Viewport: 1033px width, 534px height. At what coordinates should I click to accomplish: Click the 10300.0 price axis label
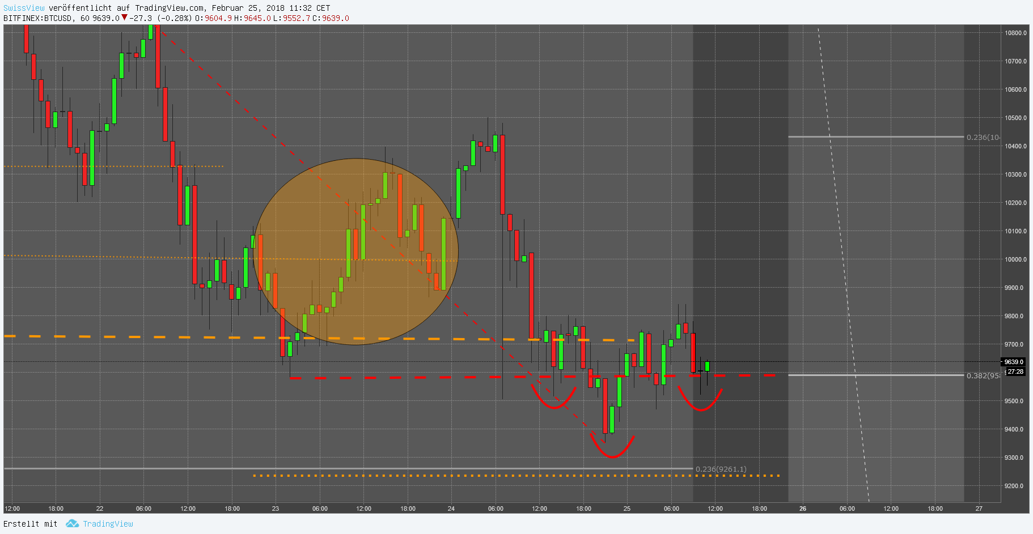pyautogui.click(x=1015, y=174)
